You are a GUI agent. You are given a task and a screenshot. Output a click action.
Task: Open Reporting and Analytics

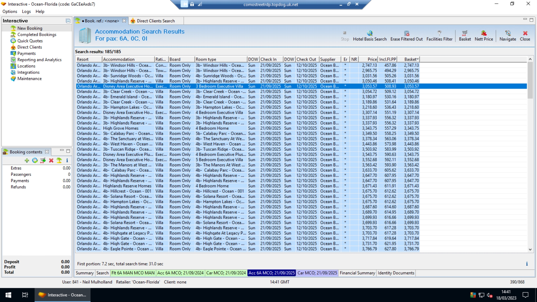coord(39,60)
